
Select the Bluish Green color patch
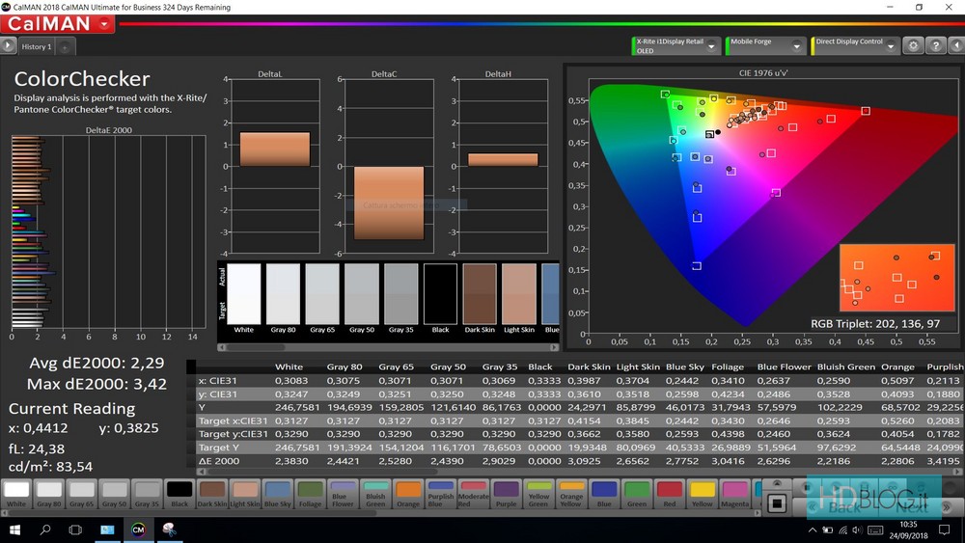(375, 492)
